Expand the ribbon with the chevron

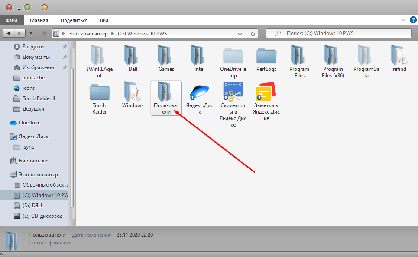click(404, 20)
